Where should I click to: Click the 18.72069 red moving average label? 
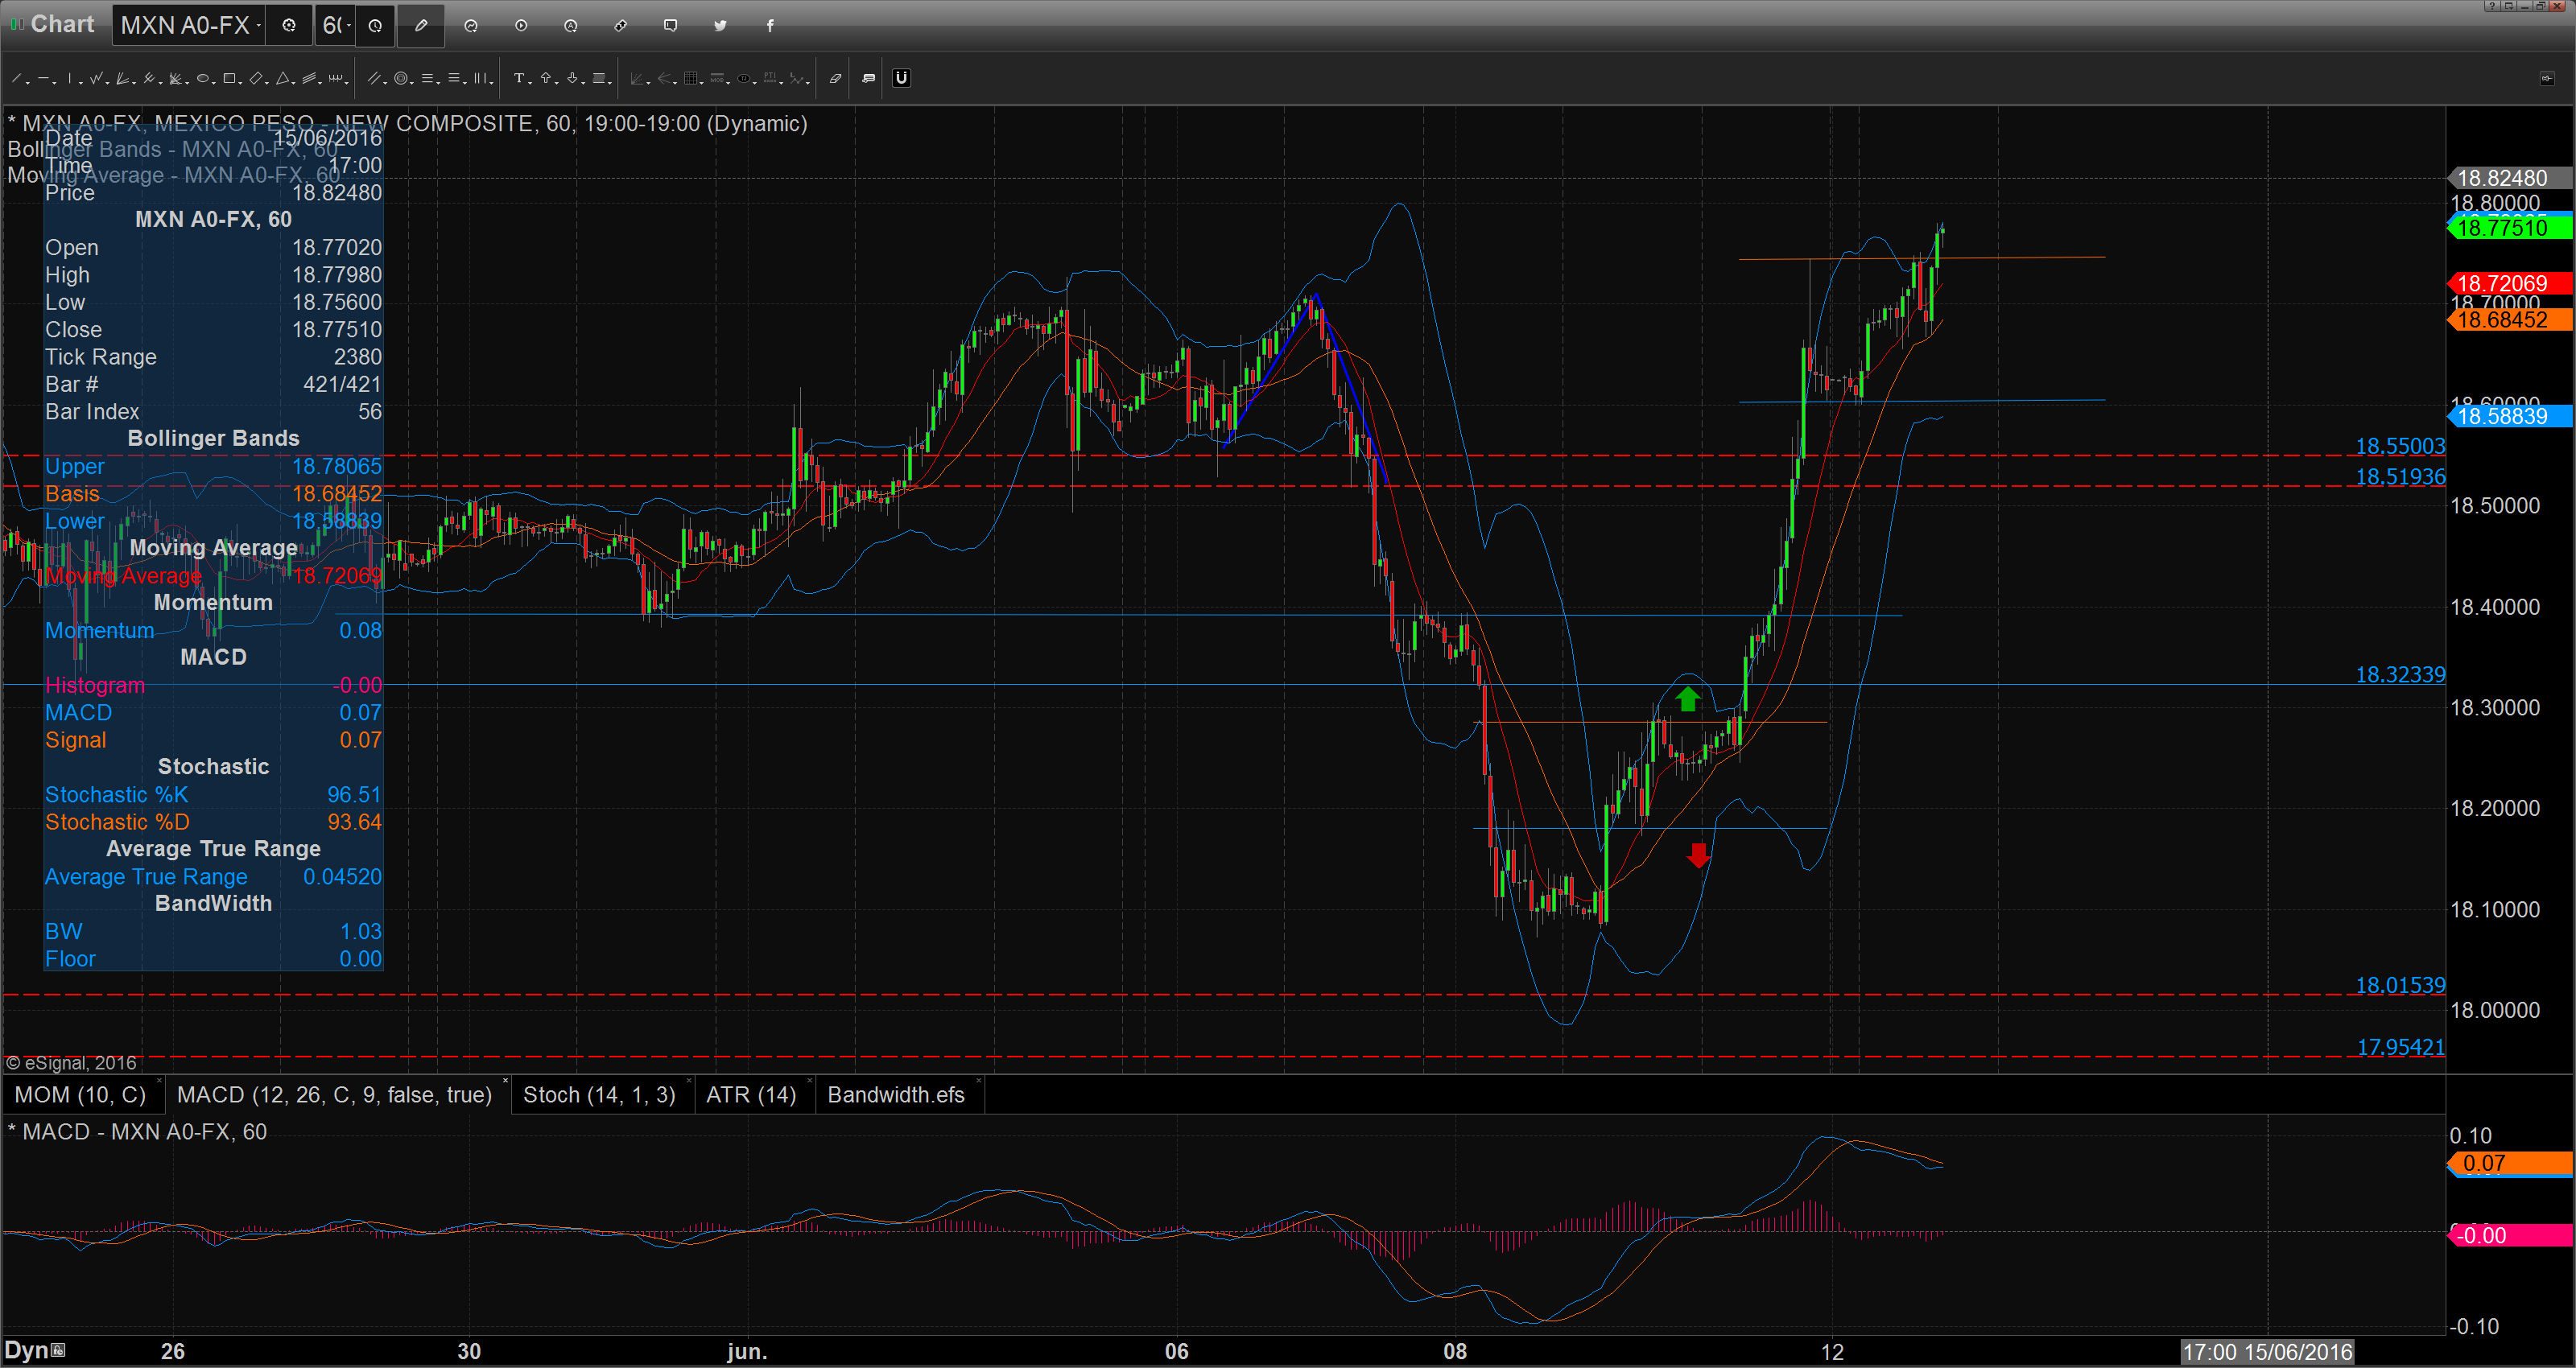coord(2509,284)
